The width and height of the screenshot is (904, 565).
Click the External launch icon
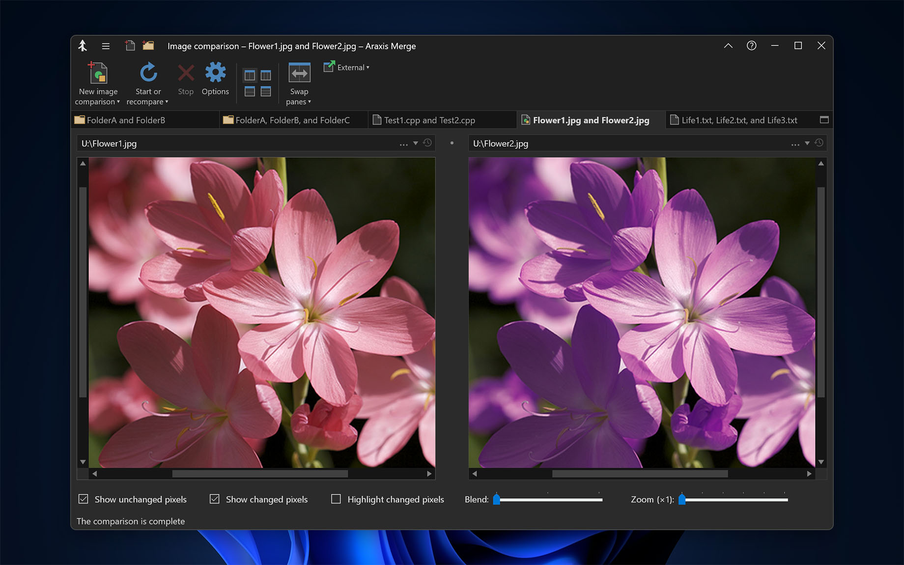(x=328, y=67)
